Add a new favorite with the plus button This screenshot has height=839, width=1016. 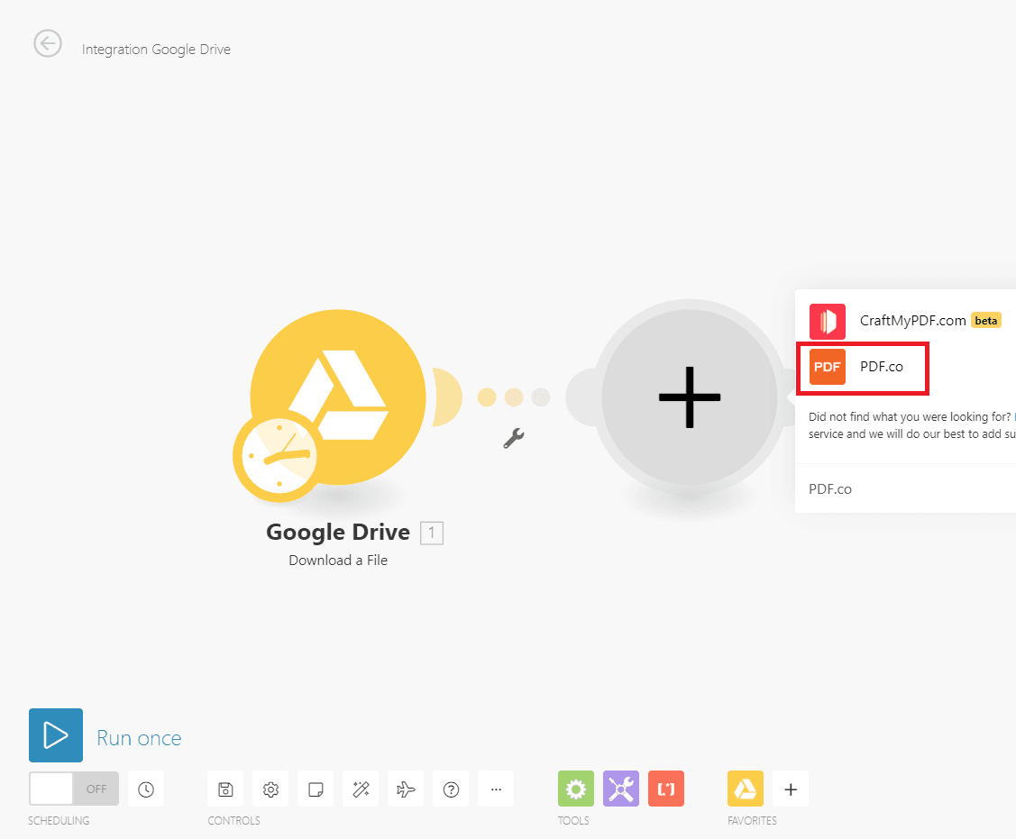click(x=791, y=789)
